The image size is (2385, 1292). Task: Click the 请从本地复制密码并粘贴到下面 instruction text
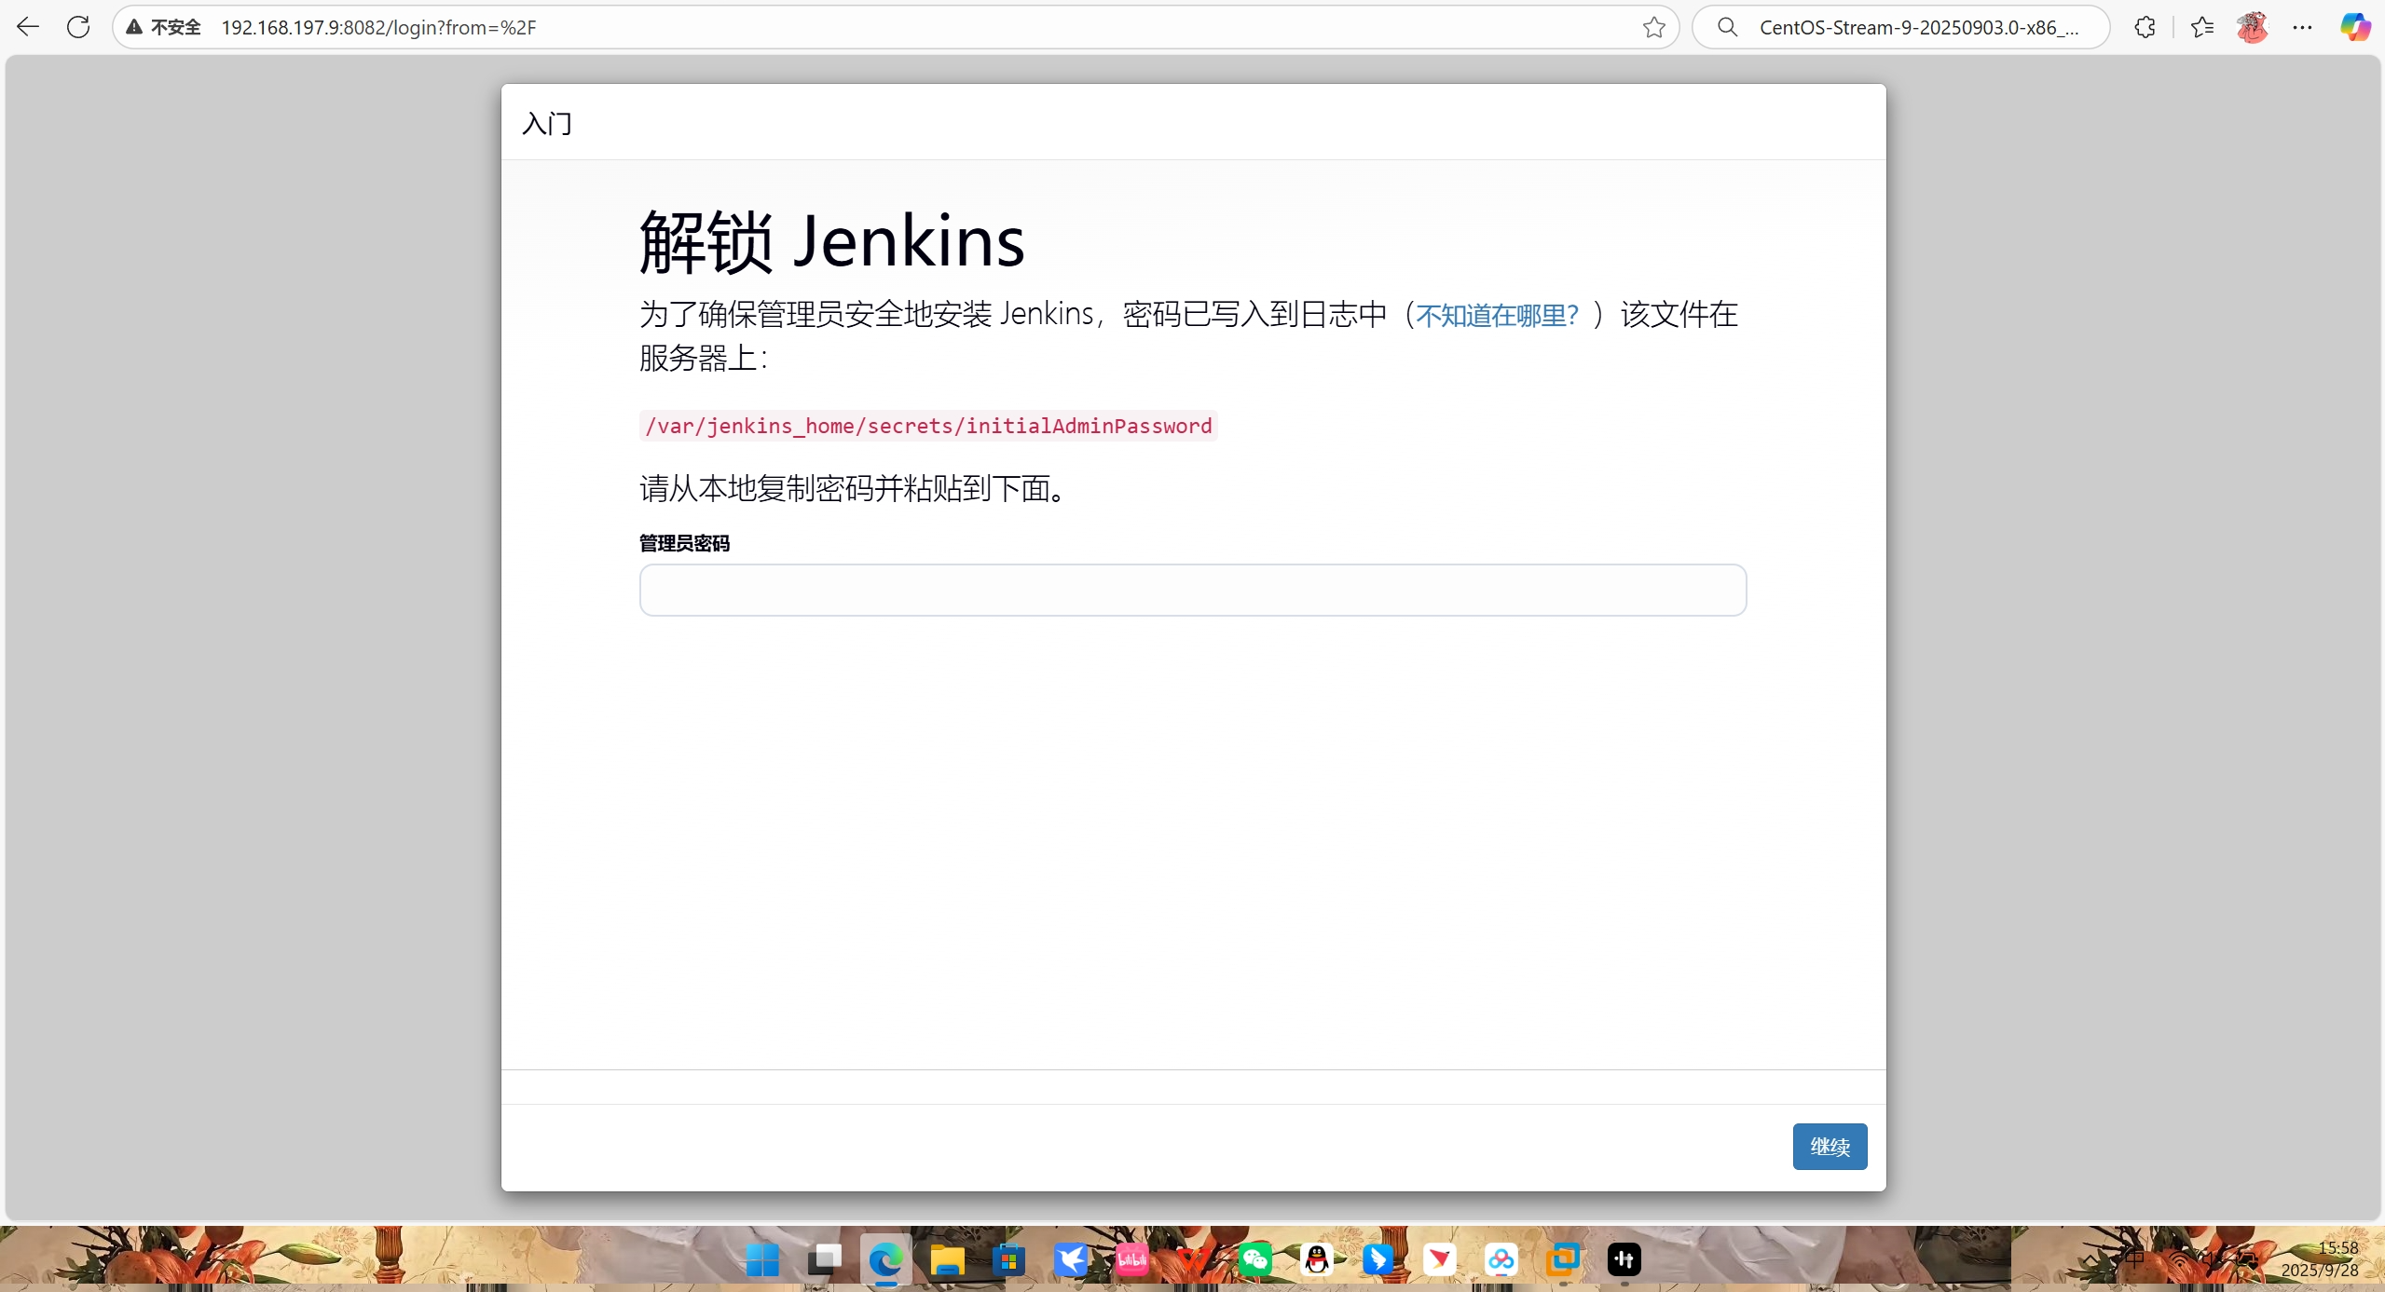point(852,488)
